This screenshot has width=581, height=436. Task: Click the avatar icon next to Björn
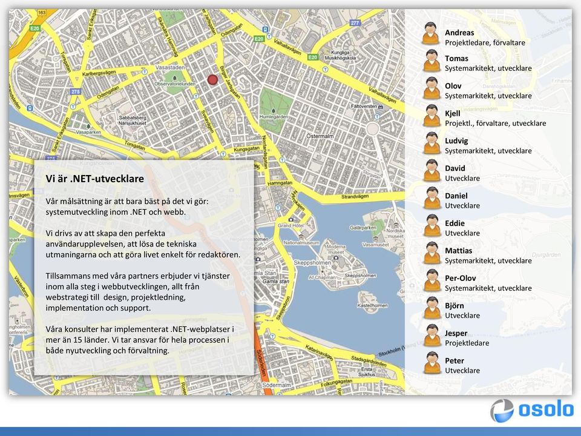click(x=432, y=308)
